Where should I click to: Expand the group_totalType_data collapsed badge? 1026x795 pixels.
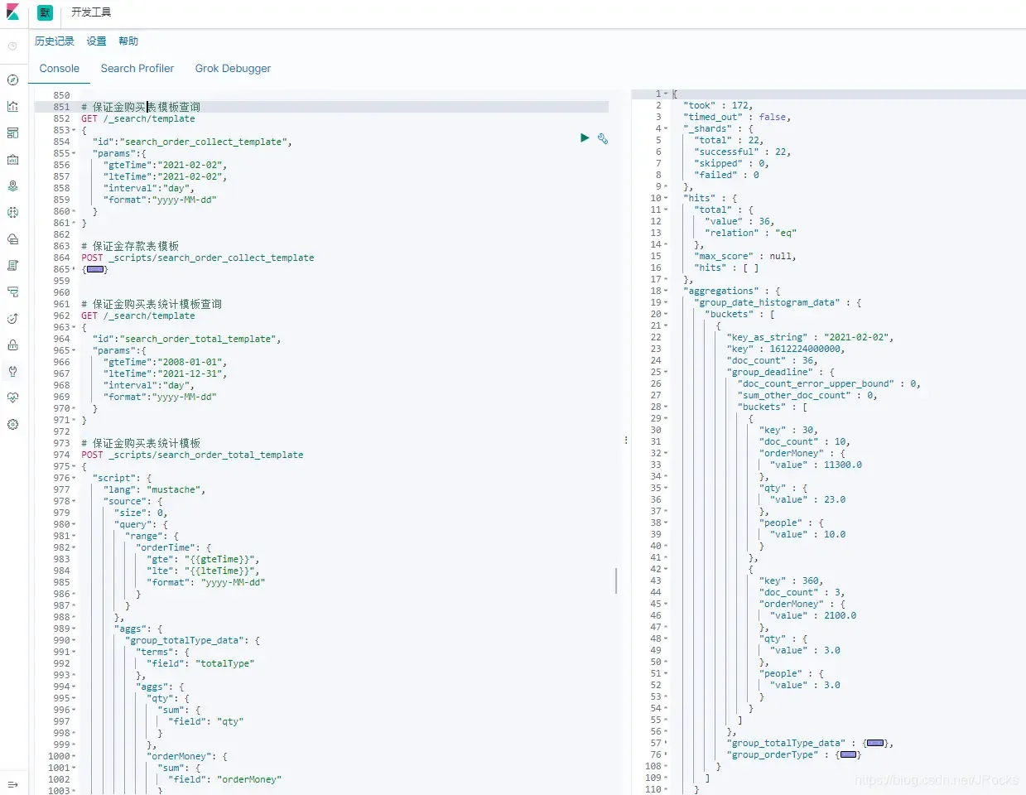(x=875, y=743)
